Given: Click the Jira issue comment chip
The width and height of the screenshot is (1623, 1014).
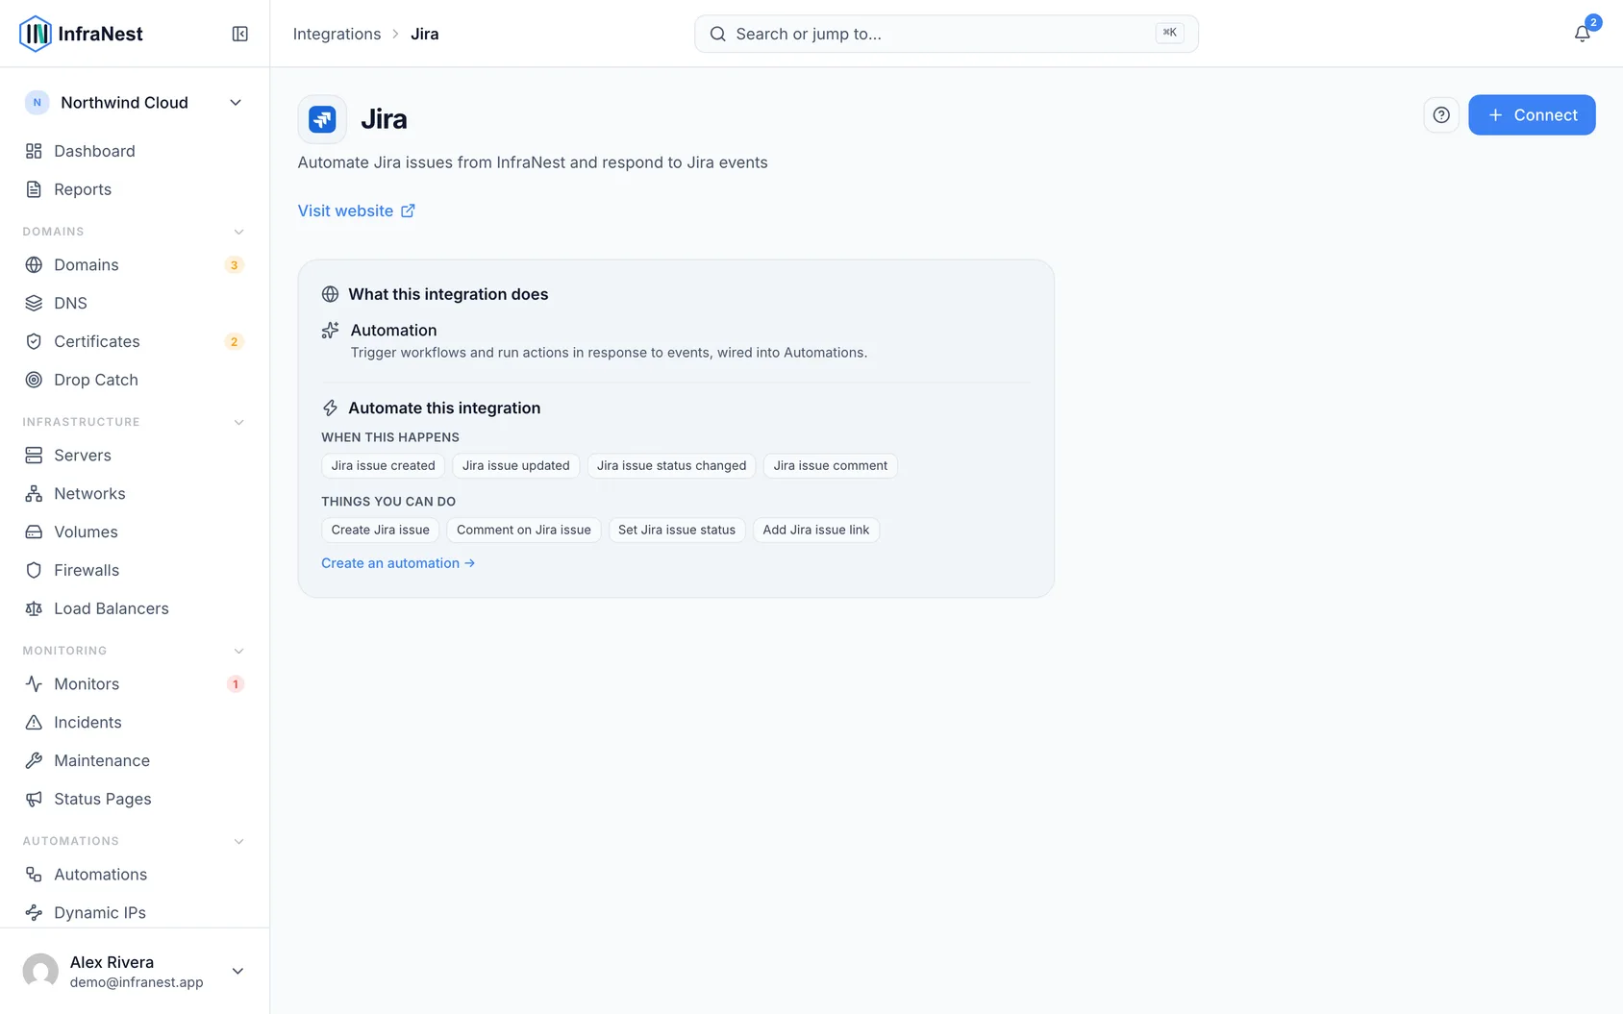Looking at the screenshot, I should point(830,465).
